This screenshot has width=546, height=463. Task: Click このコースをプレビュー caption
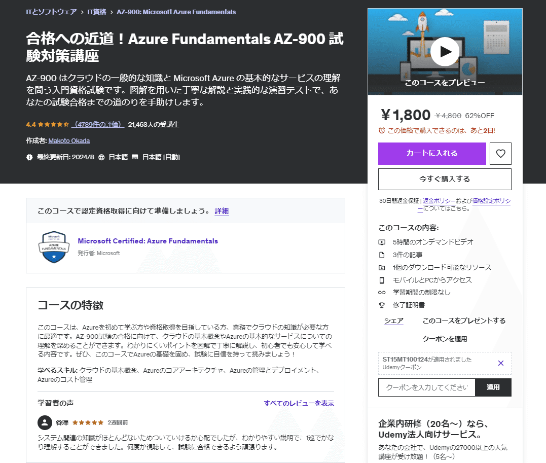(445, 83)
